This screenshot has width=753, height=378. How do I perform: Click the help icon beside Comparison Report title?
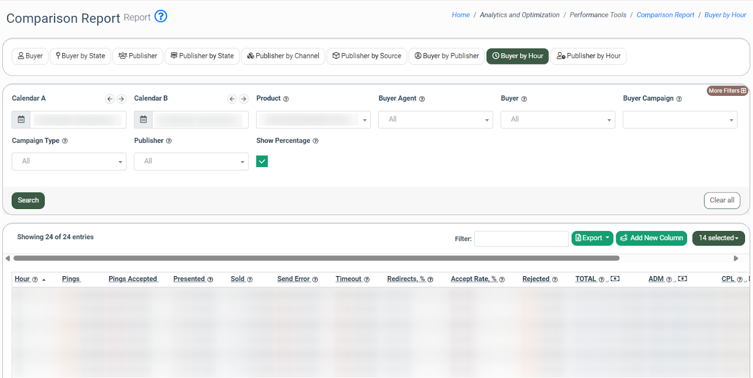(x=161, y=16)
